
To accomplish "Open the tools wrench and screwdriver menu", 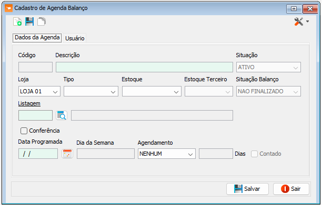I will point(301,21).
